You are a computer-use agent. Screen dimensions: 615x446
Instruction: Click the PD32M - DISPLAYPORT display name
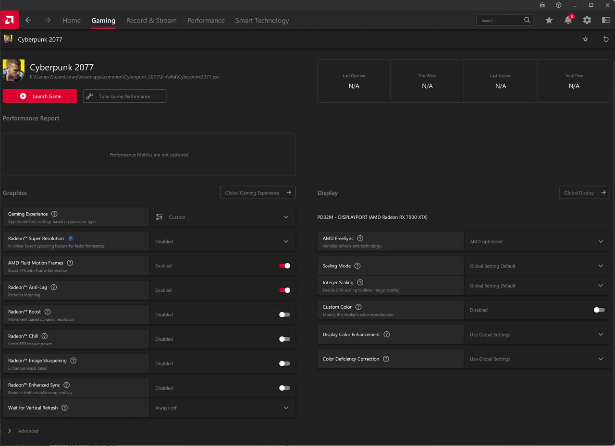(x=372, y=217)
